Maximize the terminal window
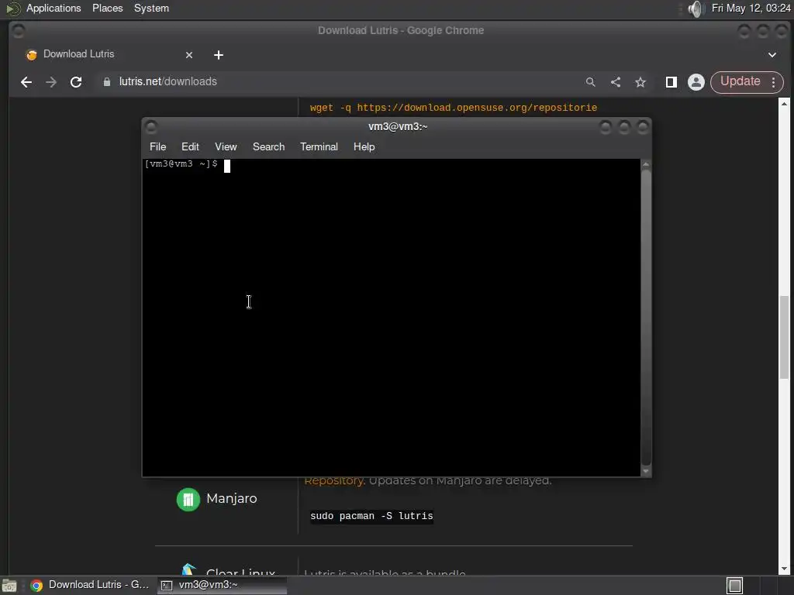 (x=624, y=127)
